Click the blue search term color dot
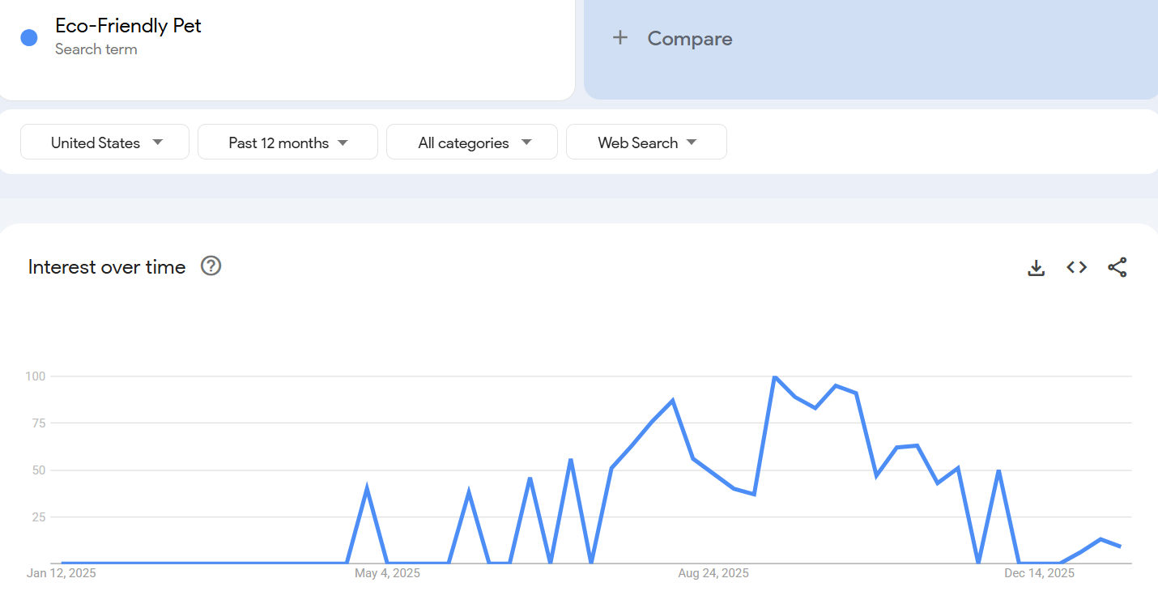The image size is (1158, 591). pos(28,37)
